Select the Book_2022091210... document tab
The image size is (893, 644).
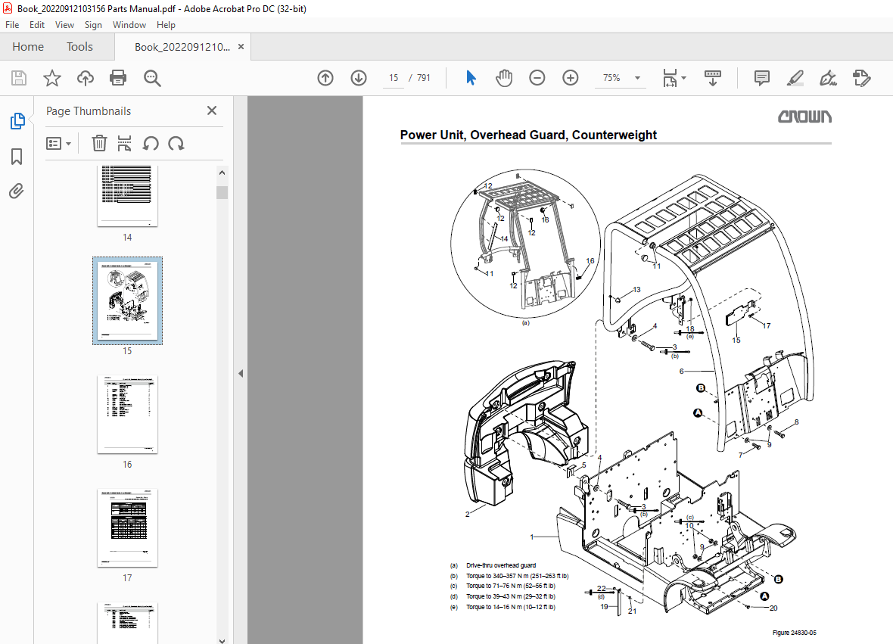182,47
